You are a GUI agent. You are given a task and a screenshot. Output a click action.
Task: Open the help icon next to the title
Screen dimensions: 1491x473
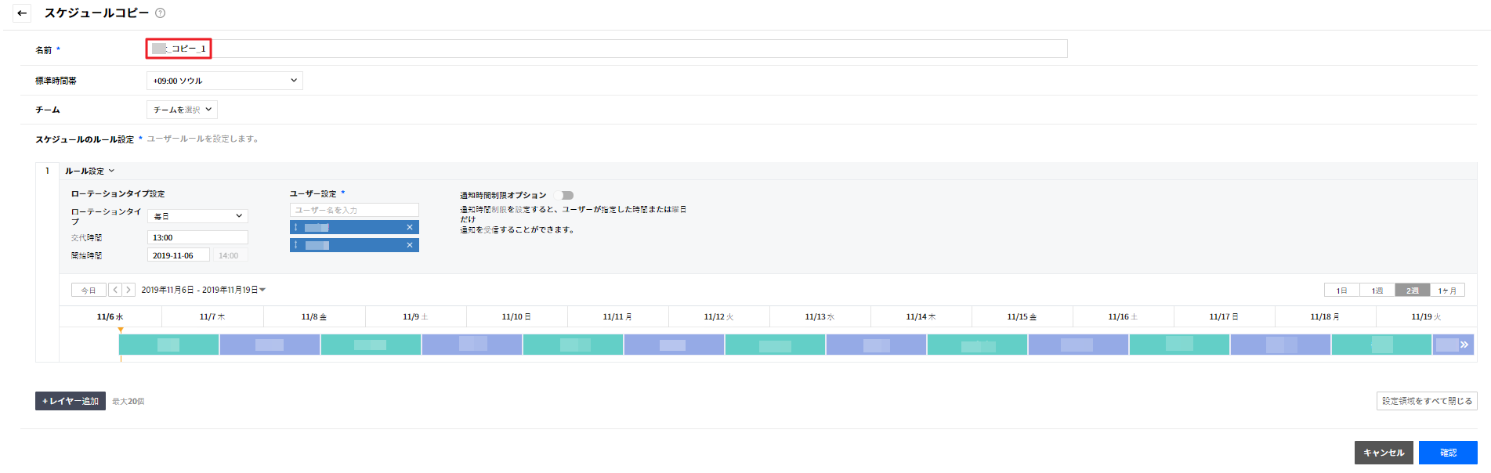[x=161, y=13]
